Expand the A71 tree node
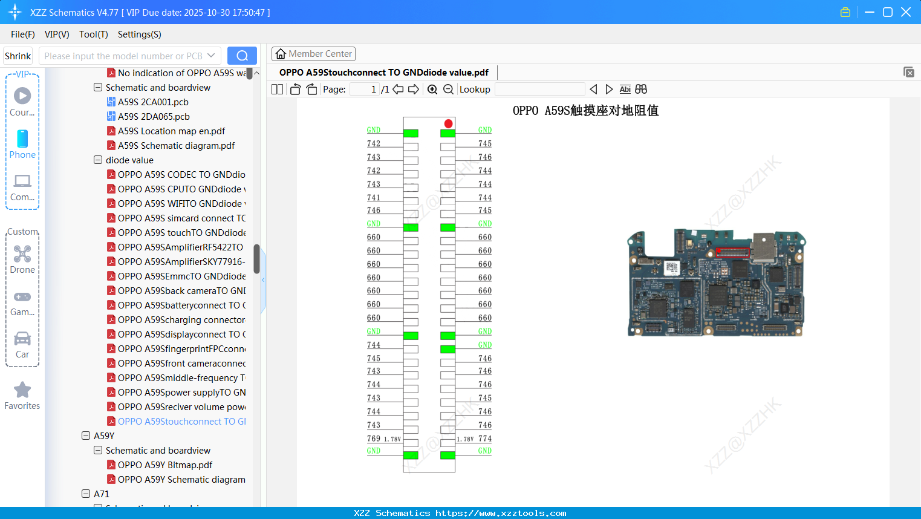Viewport: 921px width, 519px height. click(x=85, y=494)
